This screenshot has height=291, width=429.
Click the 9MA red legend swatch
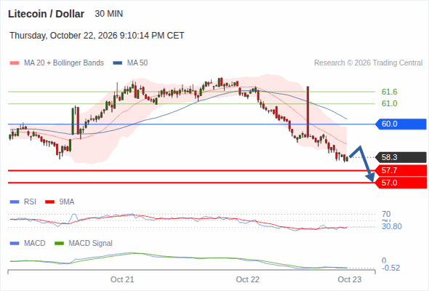tap(49, 202)
